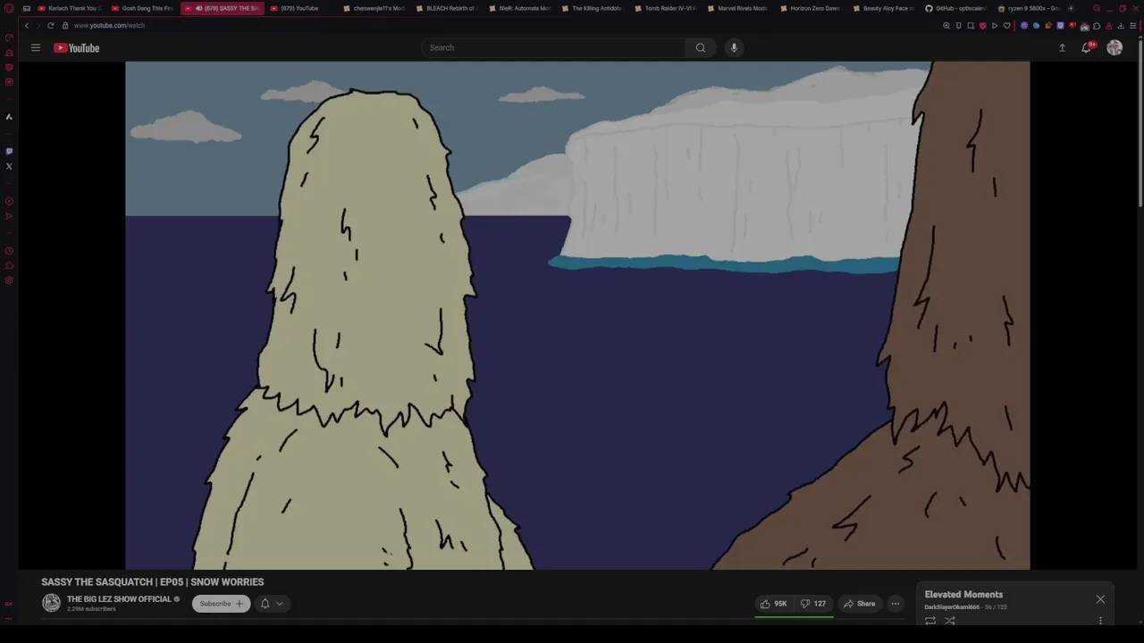This screenshot has height=643, width=1144.
Task: Open the zoom find-in-page magnifier toolbar icon
Action: (x=946, y=25)
